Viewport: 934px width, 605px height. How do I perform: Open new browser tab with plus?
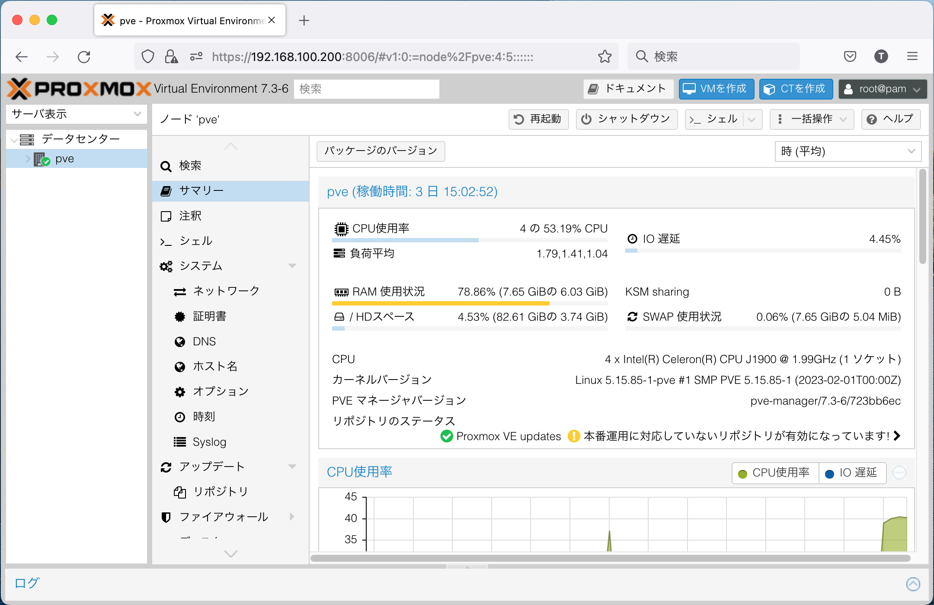click(x=304, y=20)
